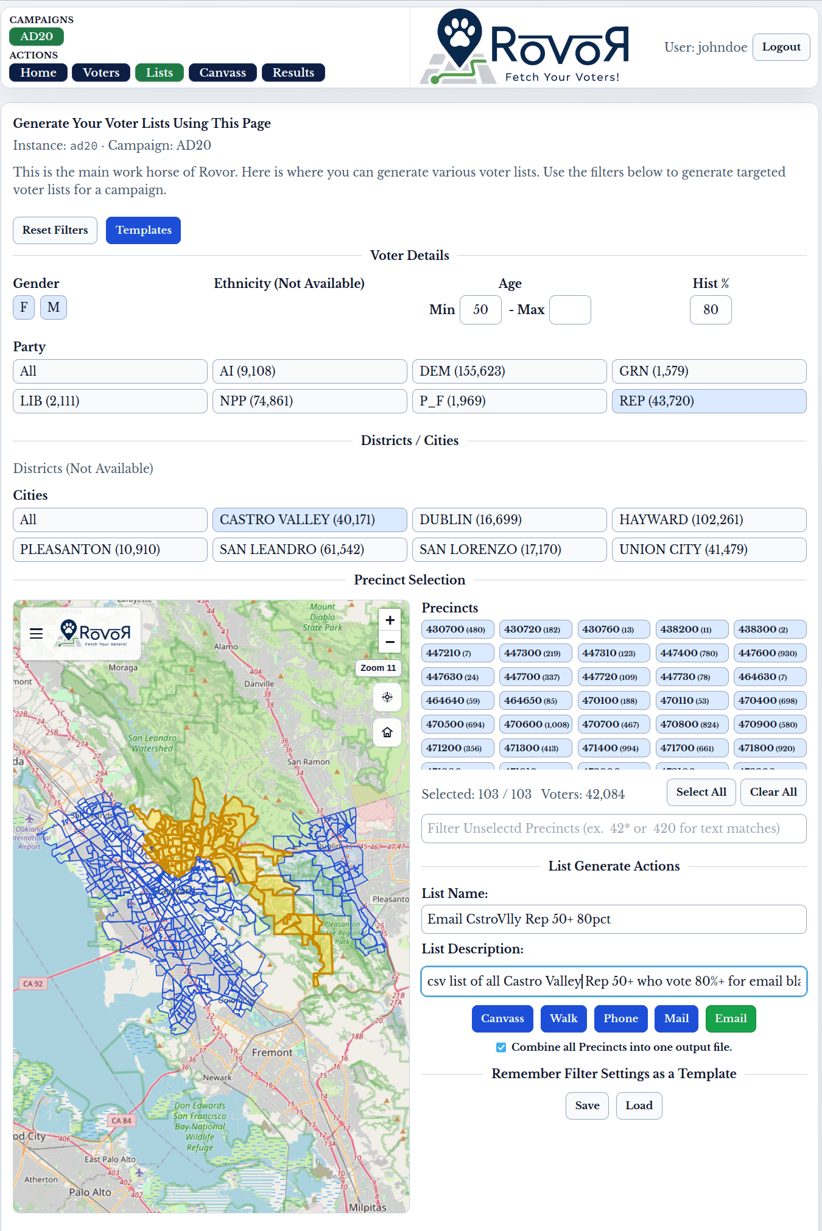Screen dimensions: 822x1231
Task: Click Select All precincts
Action: 701,792
